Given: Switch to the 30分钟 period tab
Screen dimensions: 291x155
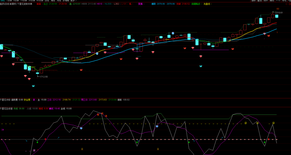Looking at the screenshot, I should point(32,1).
